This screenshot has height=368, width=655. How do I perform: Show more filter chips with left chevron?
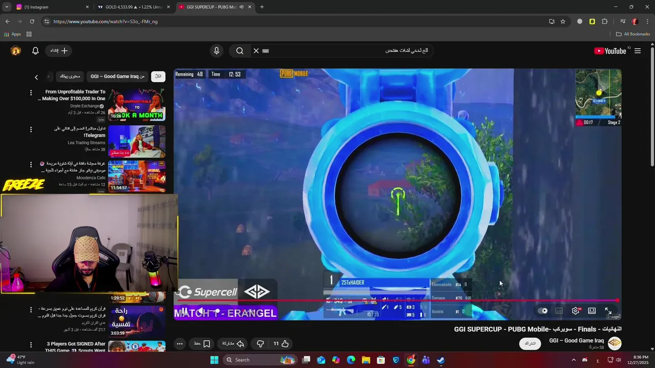[x=36, y=77]
